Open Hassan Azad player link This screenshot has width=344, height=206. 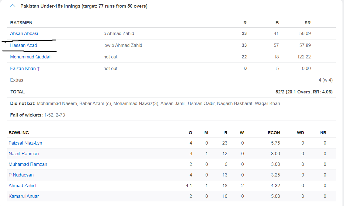[23, 45]
